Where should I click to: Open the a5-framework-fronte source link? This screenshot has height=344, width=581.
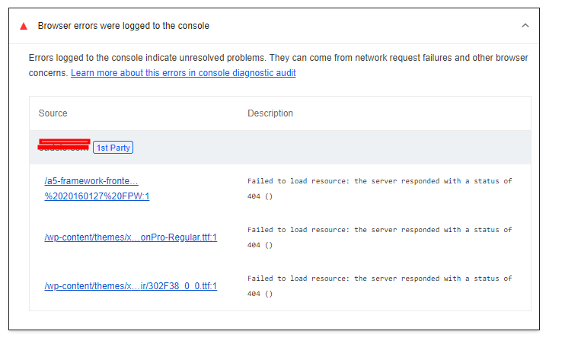[91, 181]
